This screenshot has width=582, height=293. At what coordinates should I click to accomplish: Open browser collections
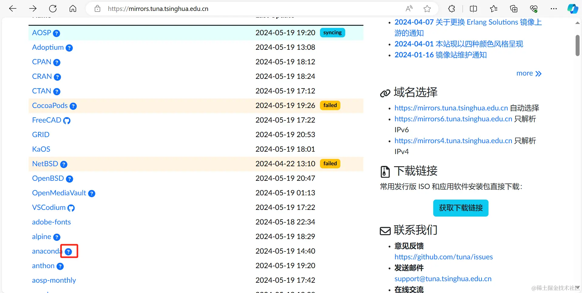tap(514, 8)
